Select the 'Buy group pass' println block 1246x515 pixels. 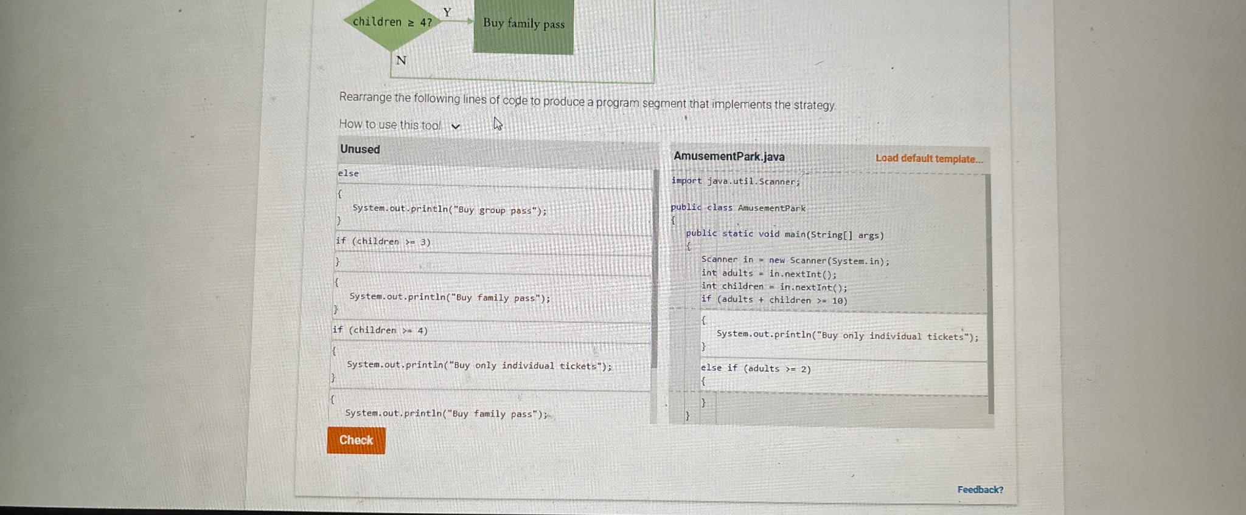[493, 210]
